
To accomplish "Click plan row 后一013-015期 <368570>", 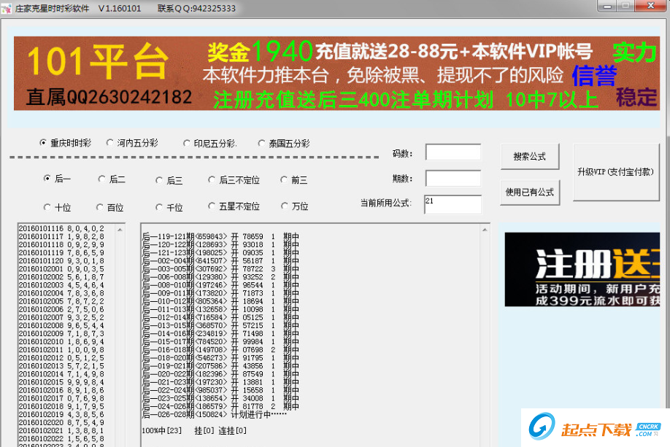I will pyautogui.click(x=220, y=325).
